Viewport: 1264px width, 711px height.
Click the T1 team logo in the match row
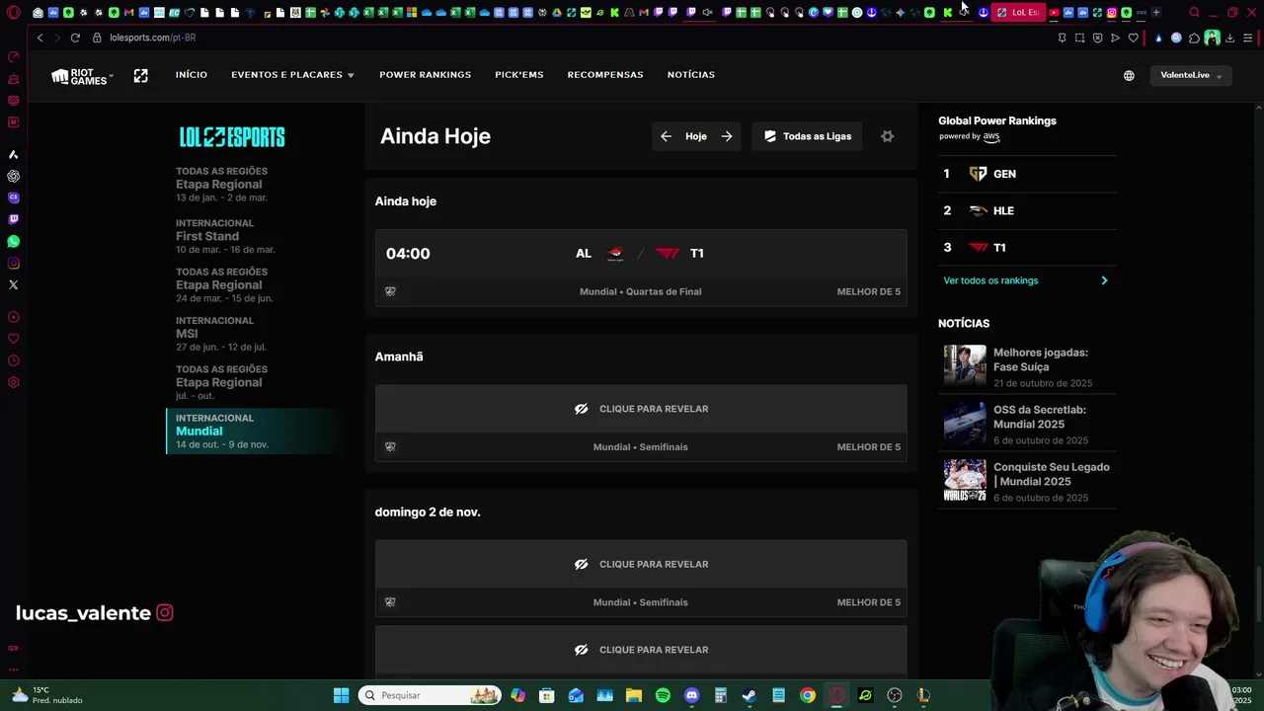click(668, 254)
